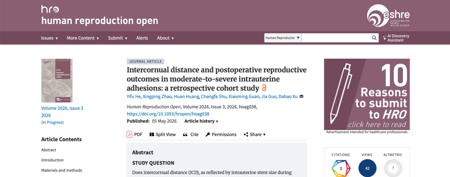Viewport: 450px width, 177px height.
Task: Click into the search text field
Action: 336,38
